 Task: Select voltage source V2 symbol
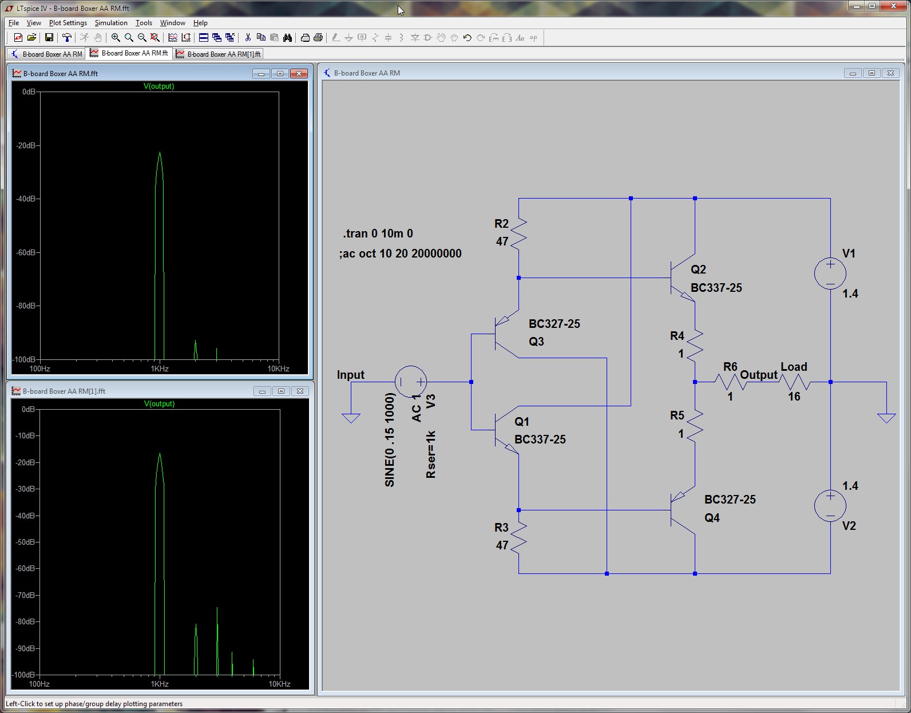click(x=830, y=505)
